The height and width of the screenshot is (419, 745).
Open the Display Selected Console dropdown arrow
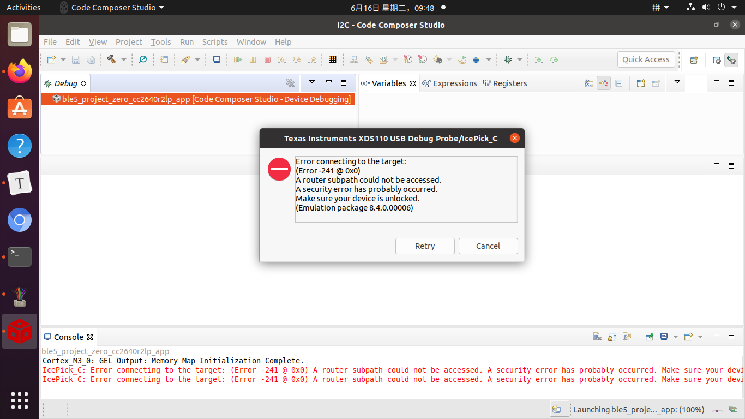pos(675,337)
